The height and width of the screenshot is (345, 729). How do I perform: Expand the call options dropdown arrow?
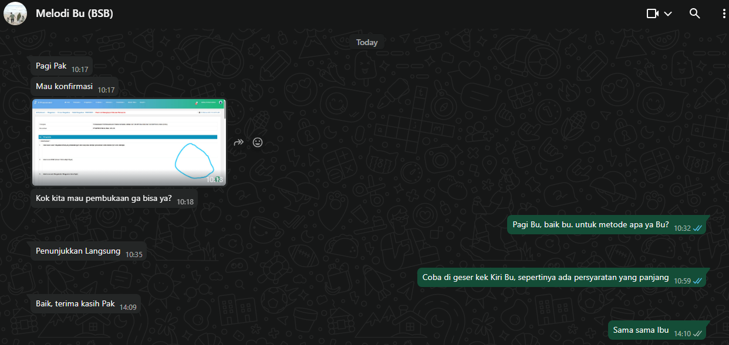pos(668,13)
